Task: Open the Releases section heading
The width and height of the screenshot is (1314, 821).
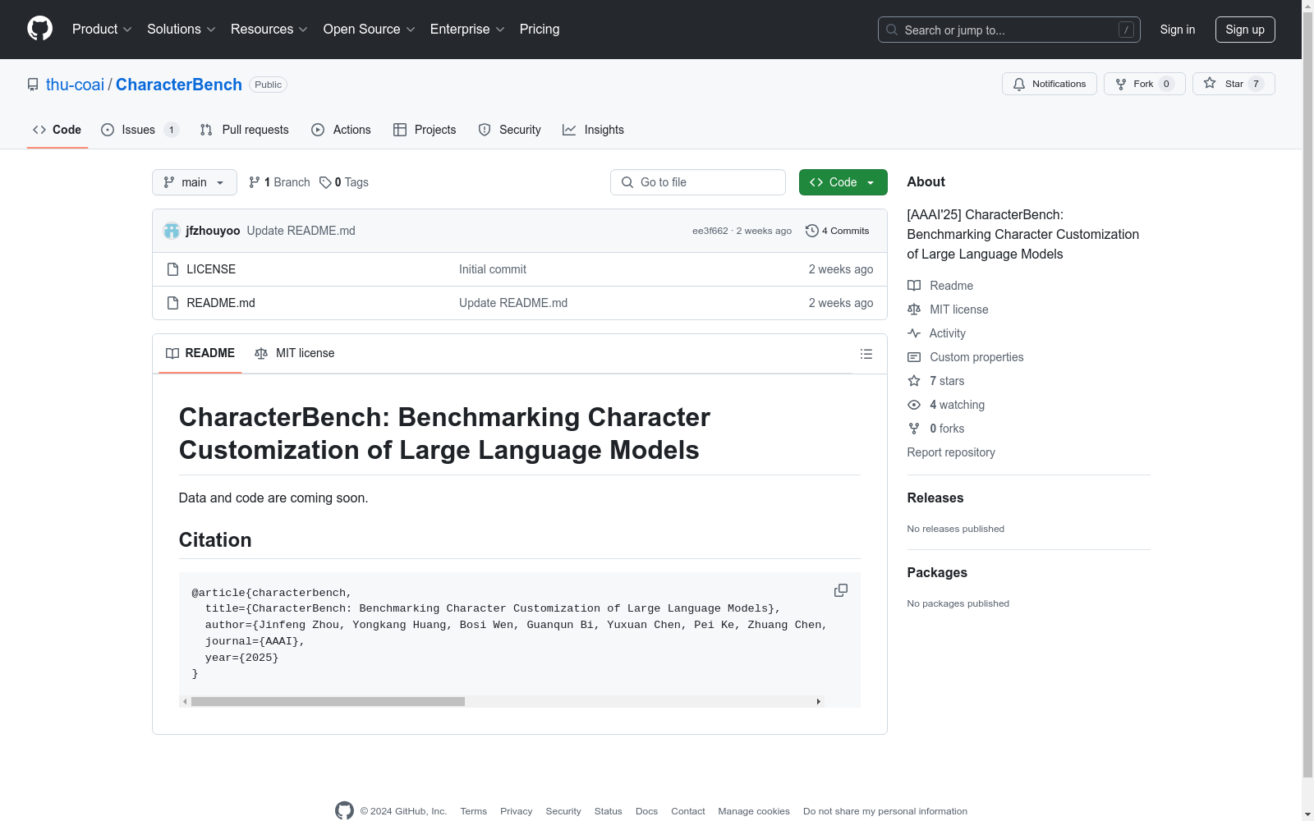Action: pyautogui.click(x=935, y=498)
